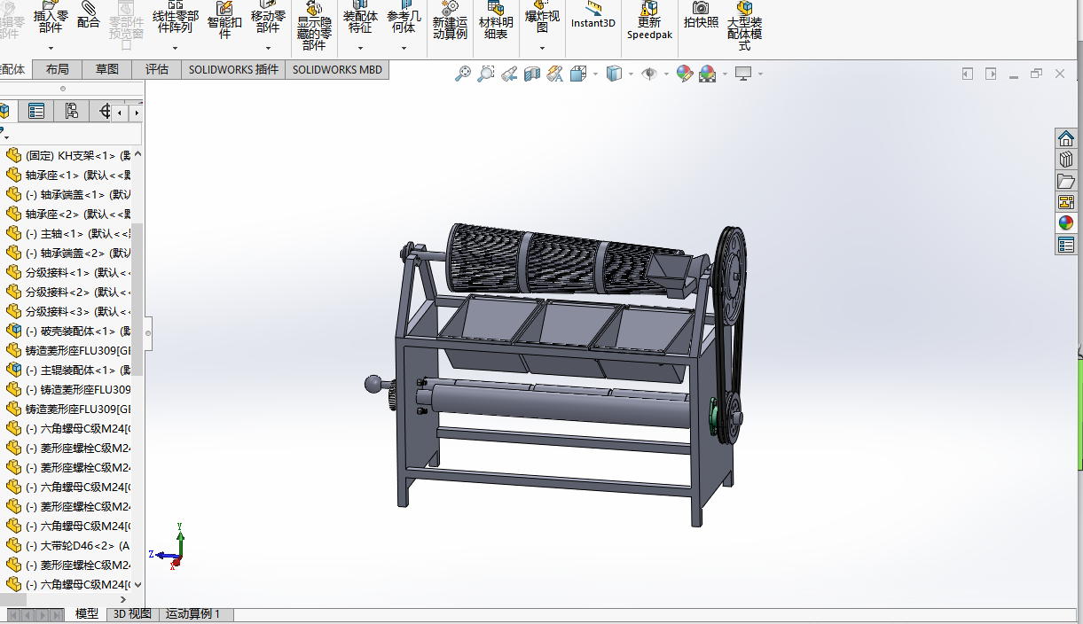Click the Edit Appearance color ball icon
Viewport: 1083px width, 624px height.
click(685, 74)
